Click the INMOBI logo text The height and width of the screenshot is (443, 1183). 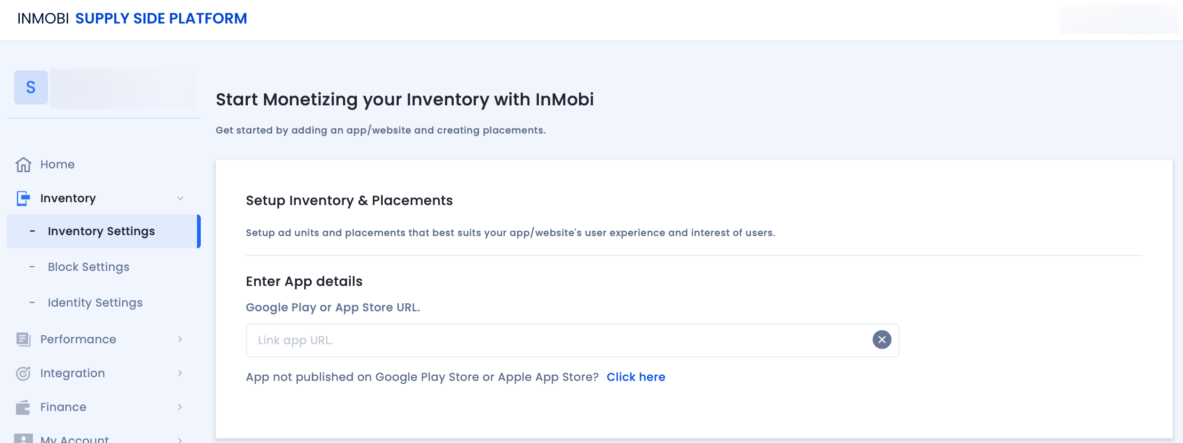[43, 18]
